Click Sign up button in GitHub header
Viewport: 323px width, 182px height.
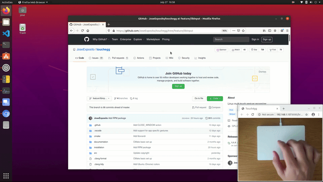click(267, 39)
